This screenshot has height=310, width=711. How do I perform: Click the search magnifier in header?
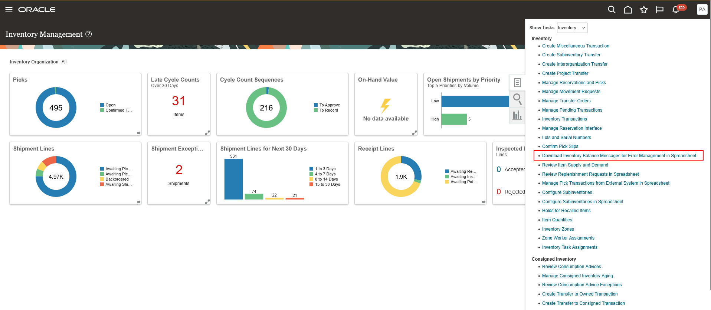click(x=612, y=10)
